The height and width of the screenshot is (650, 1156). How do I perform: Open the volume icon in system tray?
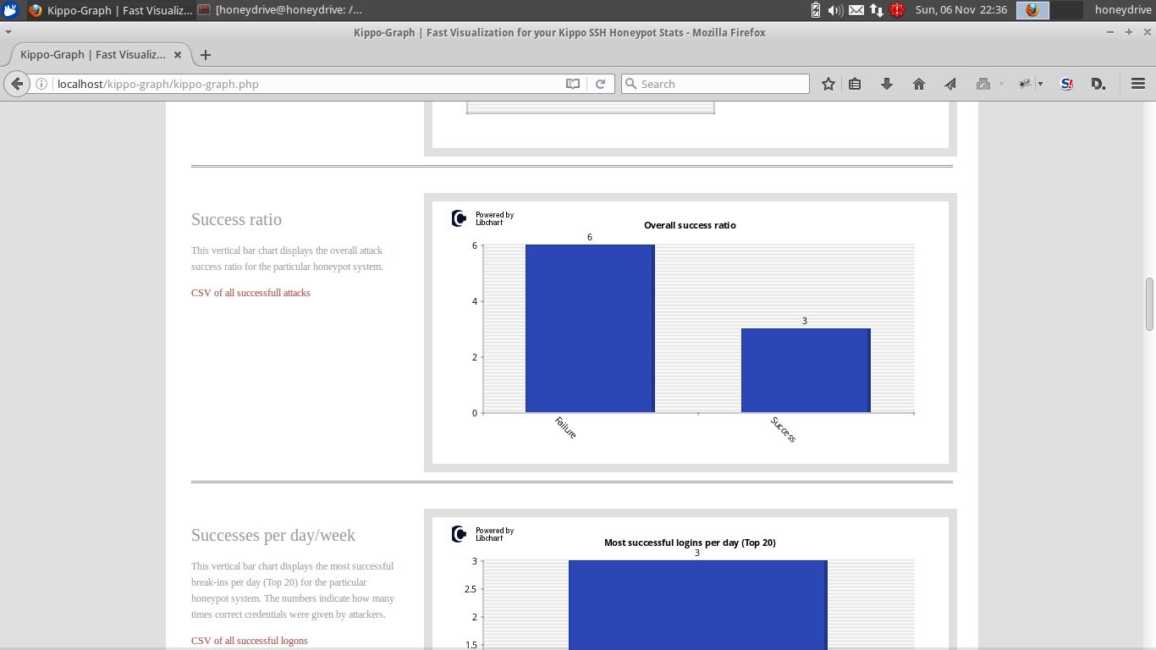(x=835, y=10)
